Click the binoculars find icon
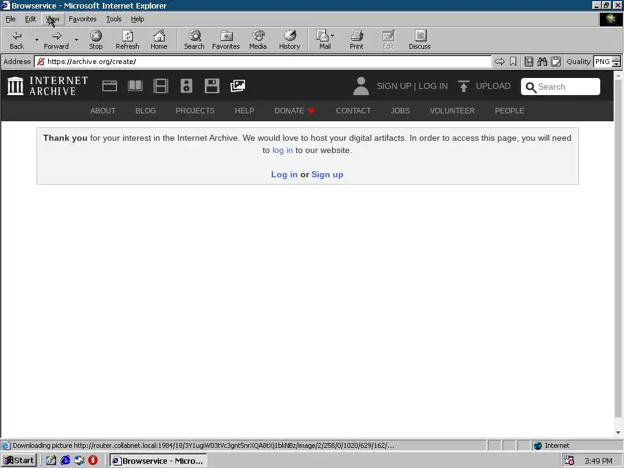 click(542, 62)
